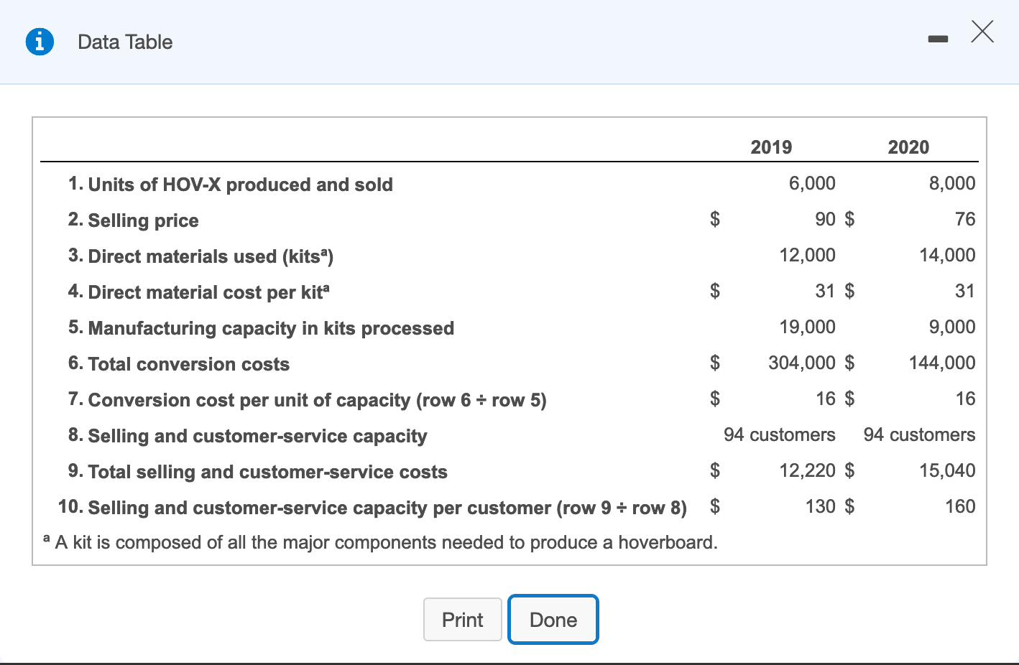The image size is (1019, 665).
Task: Select the 144,000 conversion costs value
Action: click(x=942, y=363)
